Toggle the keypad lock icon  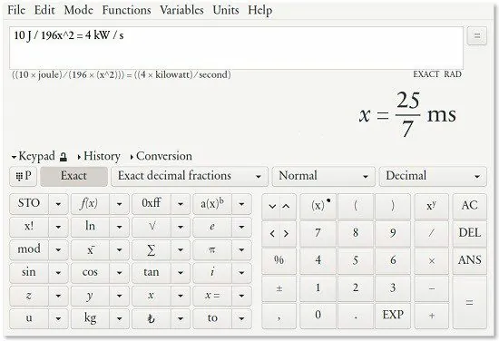click(x=64, y=157)
